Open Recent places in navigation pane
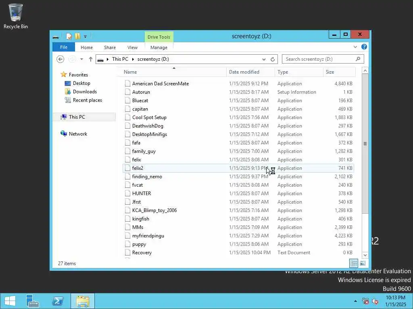 click(87, 100)
